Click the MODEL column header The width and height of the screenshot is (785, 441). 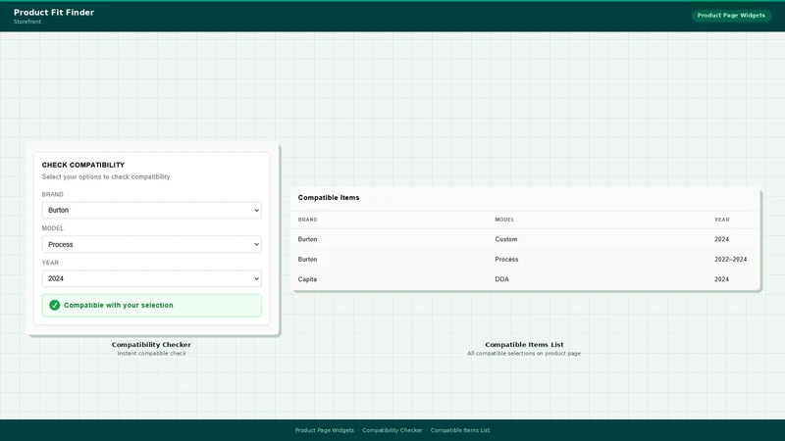click(x=504, y=220)
